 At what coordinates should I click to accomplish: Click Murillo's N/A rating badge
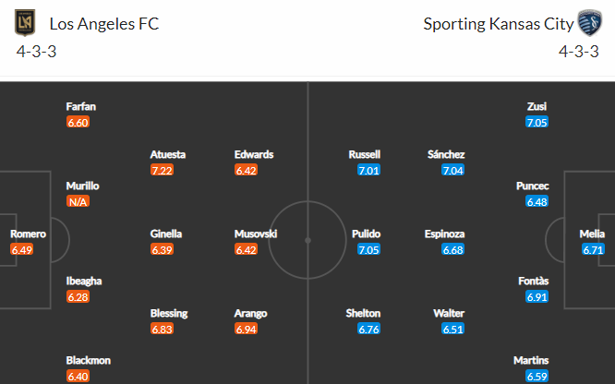click(78, 201)
